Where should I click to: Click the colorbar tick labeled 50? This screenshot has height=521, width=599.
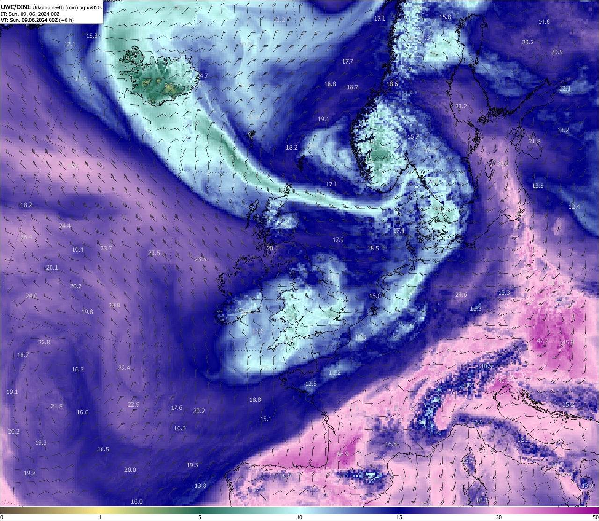point(595,517)
